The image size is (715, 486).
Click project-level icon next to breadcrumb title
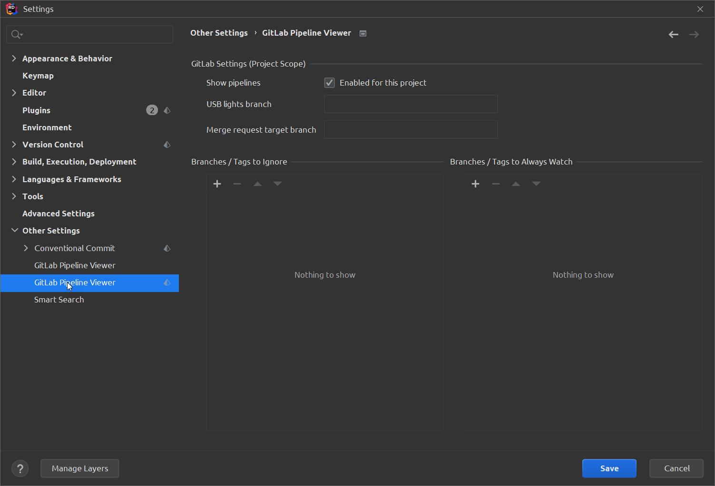coord(363,33)
